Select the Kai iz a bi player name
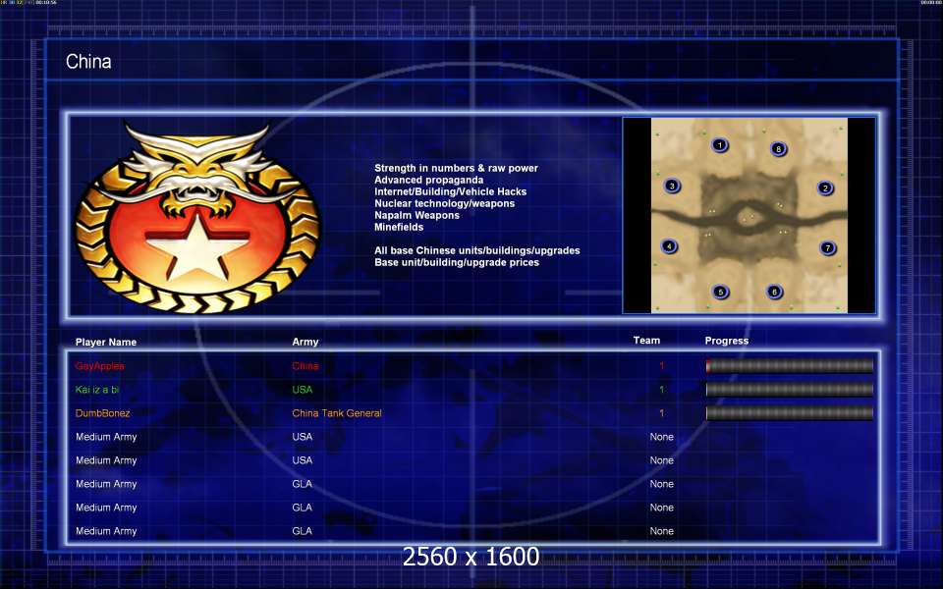The width and height of the screenshot is (943, 589). point(97,390)
